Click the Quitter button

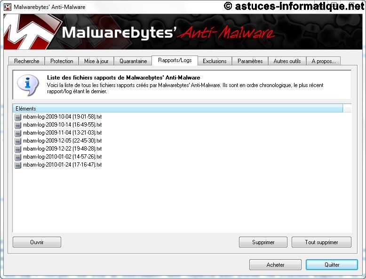(332, 265)
